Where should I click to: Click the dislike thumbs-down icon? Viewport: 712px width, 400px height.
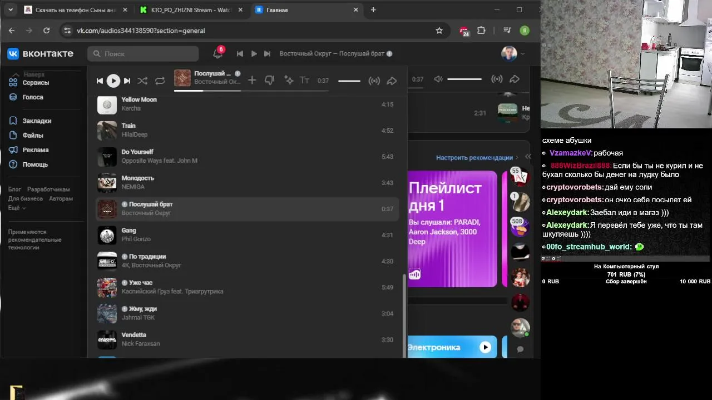[270, 81]
